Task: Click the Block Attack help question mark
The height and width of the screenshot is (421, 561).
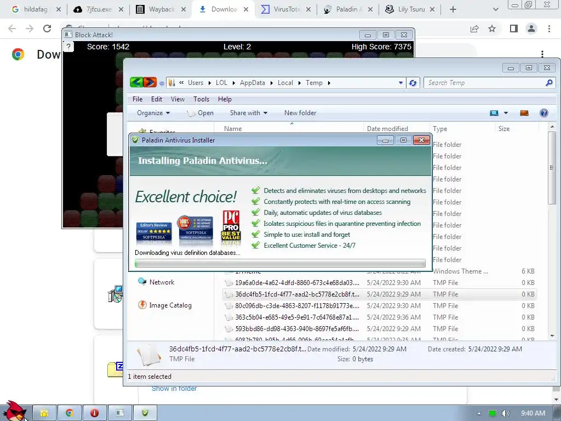Action: [68, 47]
